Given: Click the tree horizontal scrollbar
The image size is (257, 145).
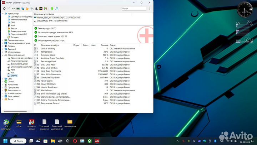Looking at the screenshot, I should point(15,112).
